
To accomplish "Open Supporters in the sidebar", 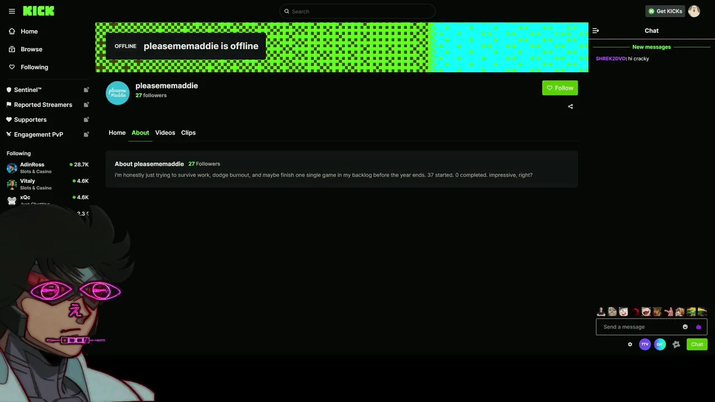I will [x=30, y=119].
